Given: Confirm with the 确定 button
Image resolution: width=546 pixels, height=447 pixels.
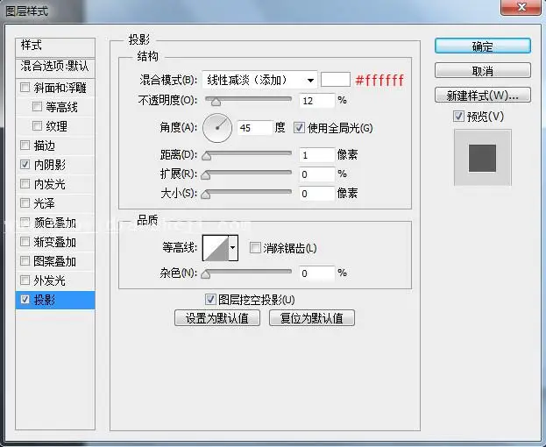Looking at the screenshot, I should [x=483, y=46].
